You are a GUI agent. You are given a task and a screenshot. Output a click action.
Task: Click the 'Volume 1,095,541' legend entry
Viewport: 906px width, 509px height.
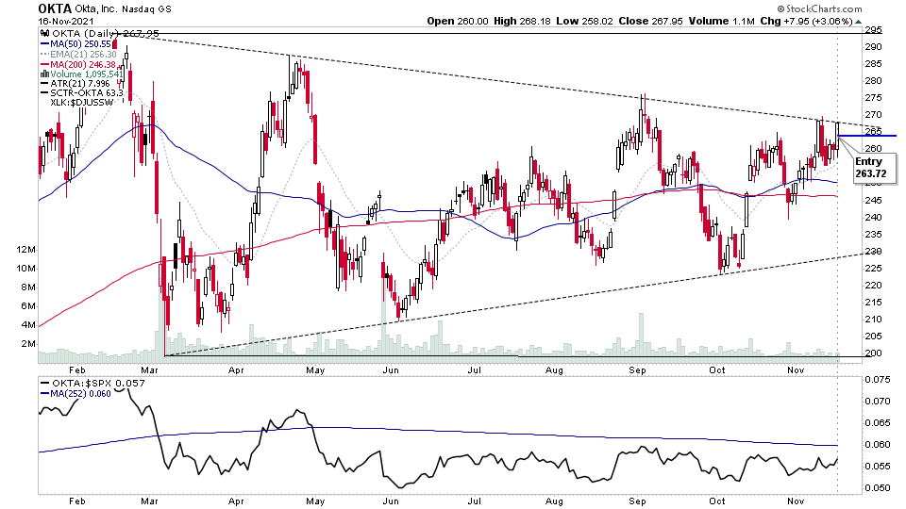87,74
